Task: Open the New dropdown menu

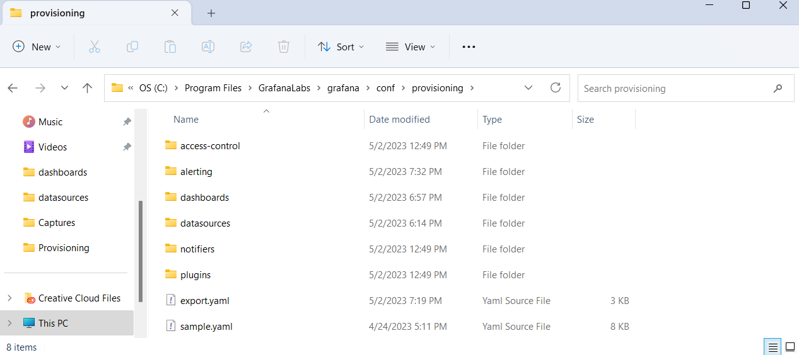Action: [37, 47]
